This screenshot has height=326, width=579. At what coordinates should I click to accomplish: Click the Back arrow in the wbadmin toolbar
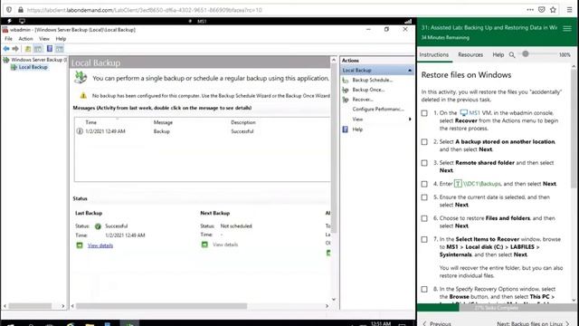coord(6,49)
